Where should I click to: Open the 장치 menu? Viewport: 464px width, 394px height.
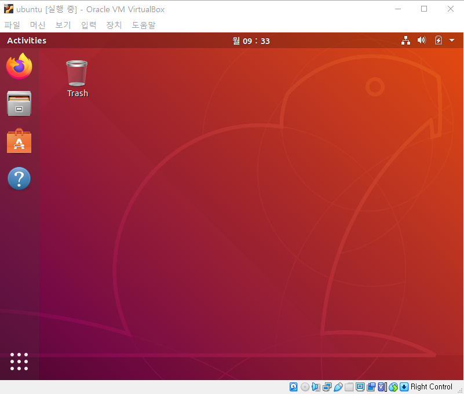(114, 25)
